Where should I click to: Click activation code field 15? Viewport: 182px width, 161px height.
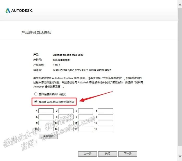tap(86, 129)
